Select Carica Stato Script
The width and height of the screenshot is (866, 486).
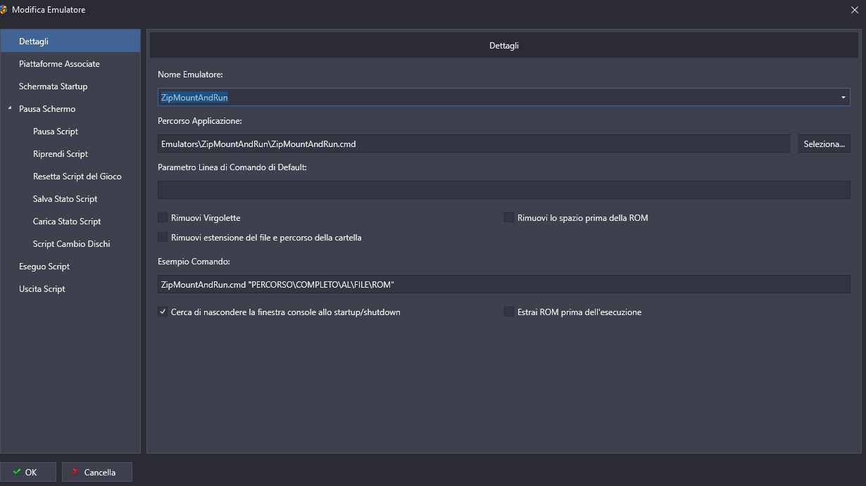[67, 222]
